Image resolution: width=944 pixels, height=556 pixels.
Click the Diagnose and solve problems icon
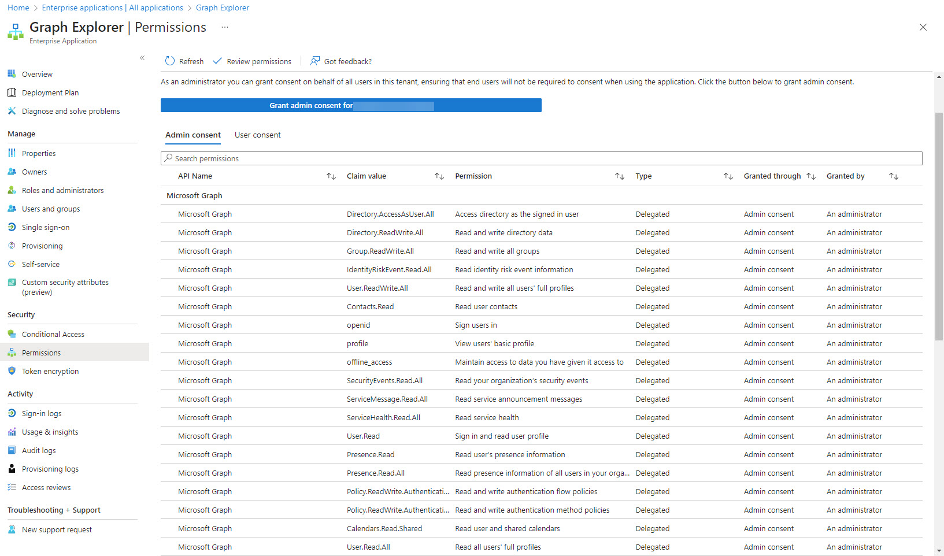(x=12, y=111)
